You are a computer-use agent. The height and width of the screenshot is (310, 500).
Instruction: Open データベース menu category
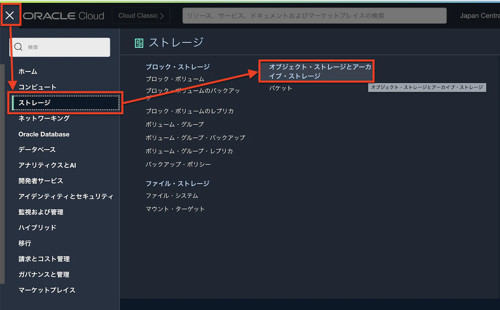coord(37,150)
